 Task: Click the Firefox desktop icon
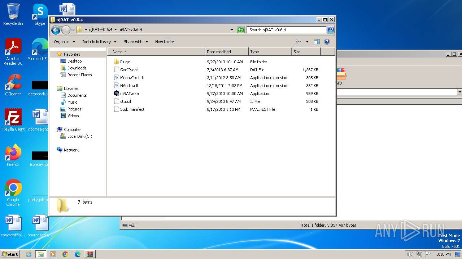[13, 155]
